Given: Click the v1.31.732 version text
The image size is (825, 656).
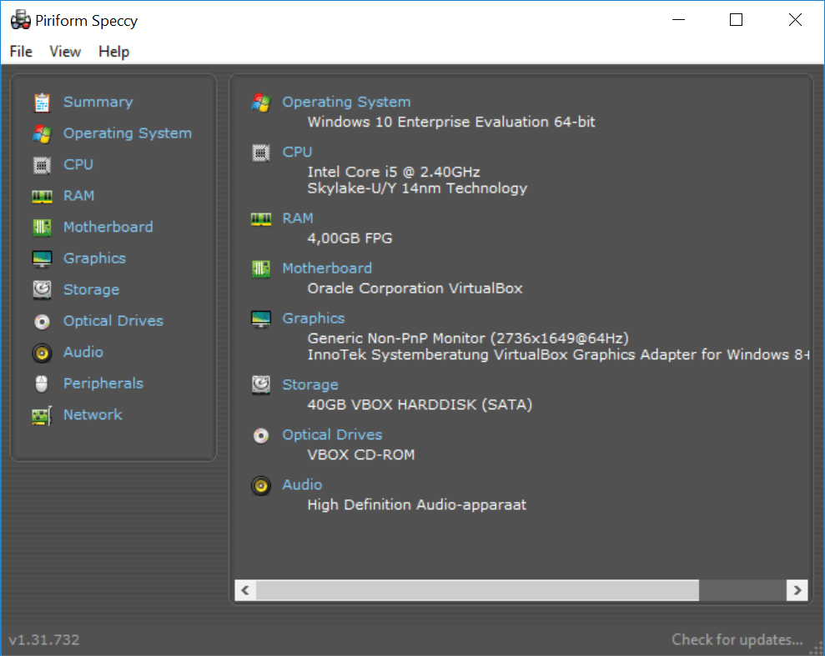Looking at the screenshot, I should (44, 639).
